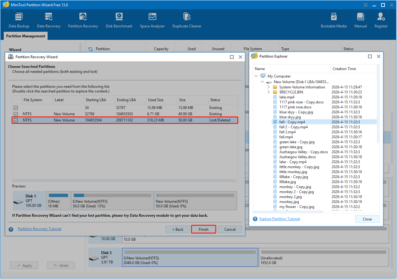
Task: Open the hamburger menu
Action: (365, 5)
